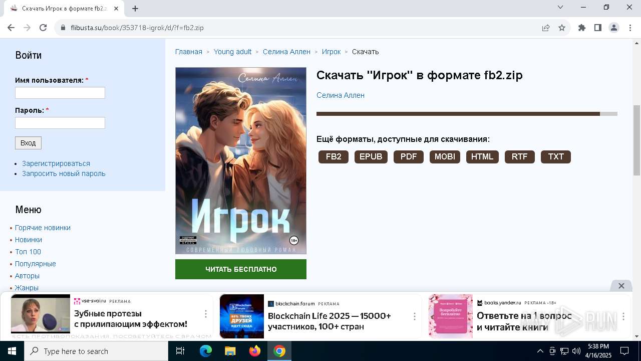Open File Explorer from taskbar
The width and height of the screenshot is (641, 361).
pos(230,351)
